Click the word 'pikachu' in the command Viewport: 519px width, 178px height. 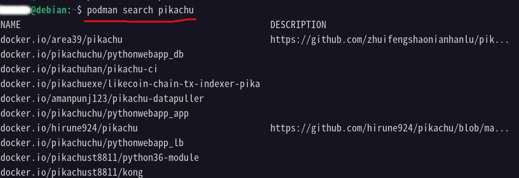tap(176, 10)
